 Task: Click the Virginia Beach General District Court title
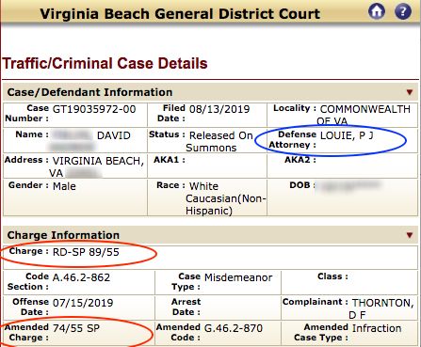point(180,14)
